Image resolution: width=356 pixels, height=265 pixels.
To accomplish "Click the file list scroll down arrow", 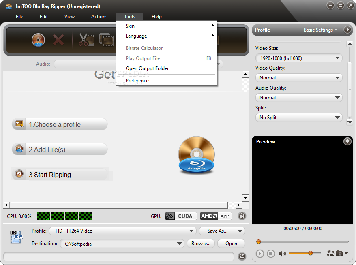I will (x=245, y=198).
